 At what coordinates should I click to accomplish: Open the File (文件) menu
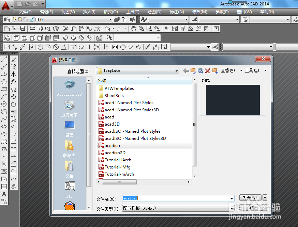pos(25,12)
